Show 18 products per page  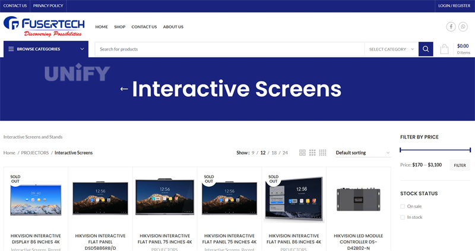(x=274, y=153)
